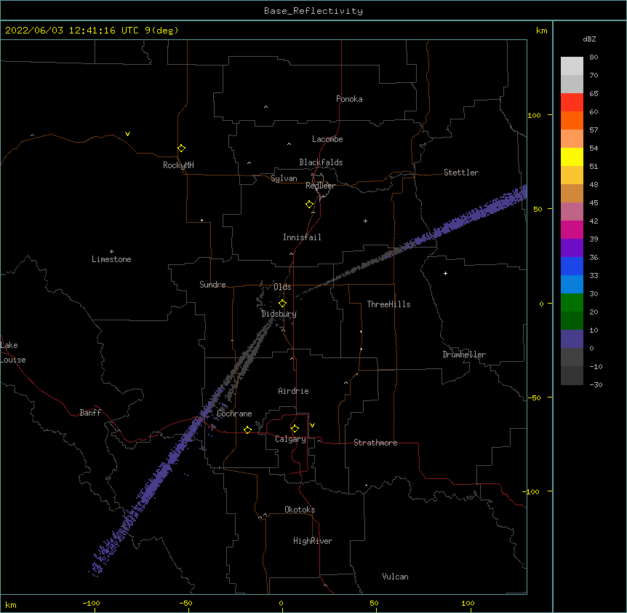627x613 pixels.
Task: Click the white plus marker north of Drumheller
Action: [445, 273]
